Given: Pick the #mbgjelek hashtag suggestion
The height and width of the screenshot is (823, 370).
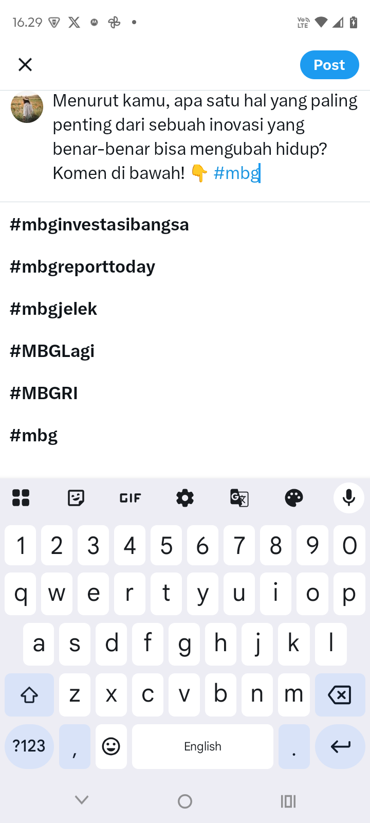Looking at the screenshot, I should 53,309.
